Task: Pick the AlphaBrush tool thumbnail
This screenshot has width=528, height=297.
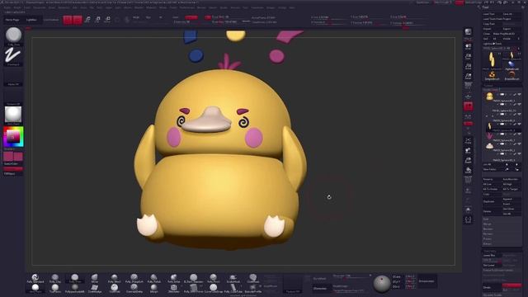Action: [x=511, y=65]
